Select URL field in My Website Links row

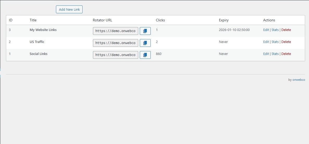pos(116,31)
